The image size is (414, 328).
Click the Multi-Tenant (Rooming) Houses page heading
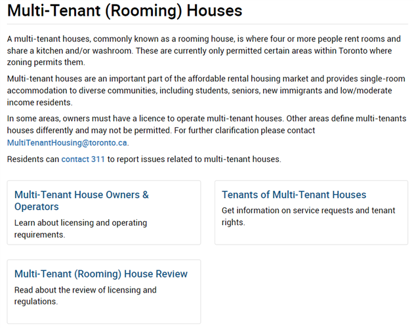125,11
